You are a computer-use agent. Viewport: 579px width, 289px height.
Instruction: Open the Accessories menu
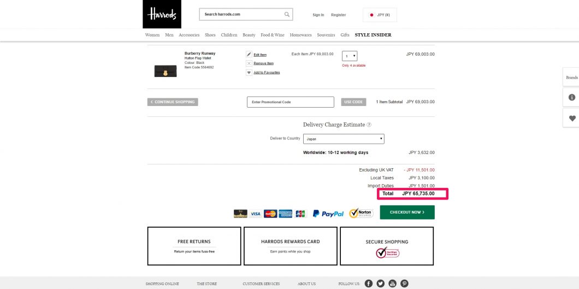(x=189, y=35)
